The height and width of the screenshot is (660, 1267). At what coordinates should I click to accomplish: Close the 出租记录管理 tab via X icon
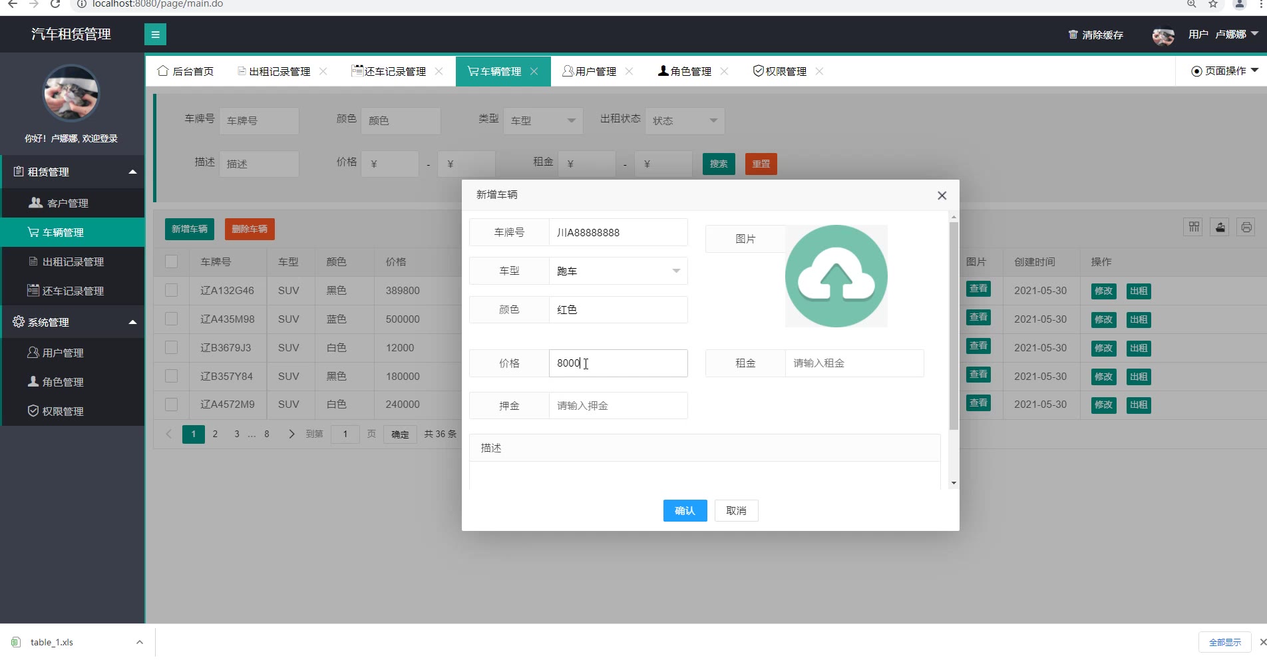click(323, 71)
